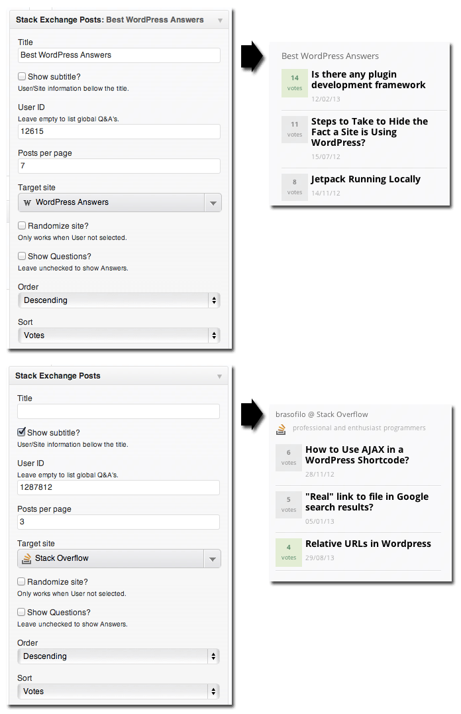Enable Show subtitle in Best WordPress Answers widget
Image resolution: width=461 pixels, height=714 pixels.
pos(22,76)
